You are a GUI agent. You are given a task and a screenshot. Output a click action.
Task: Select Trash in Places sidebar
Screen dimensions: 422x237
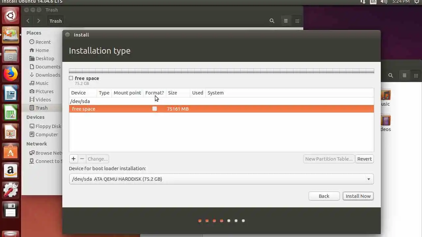pos(42,108)
